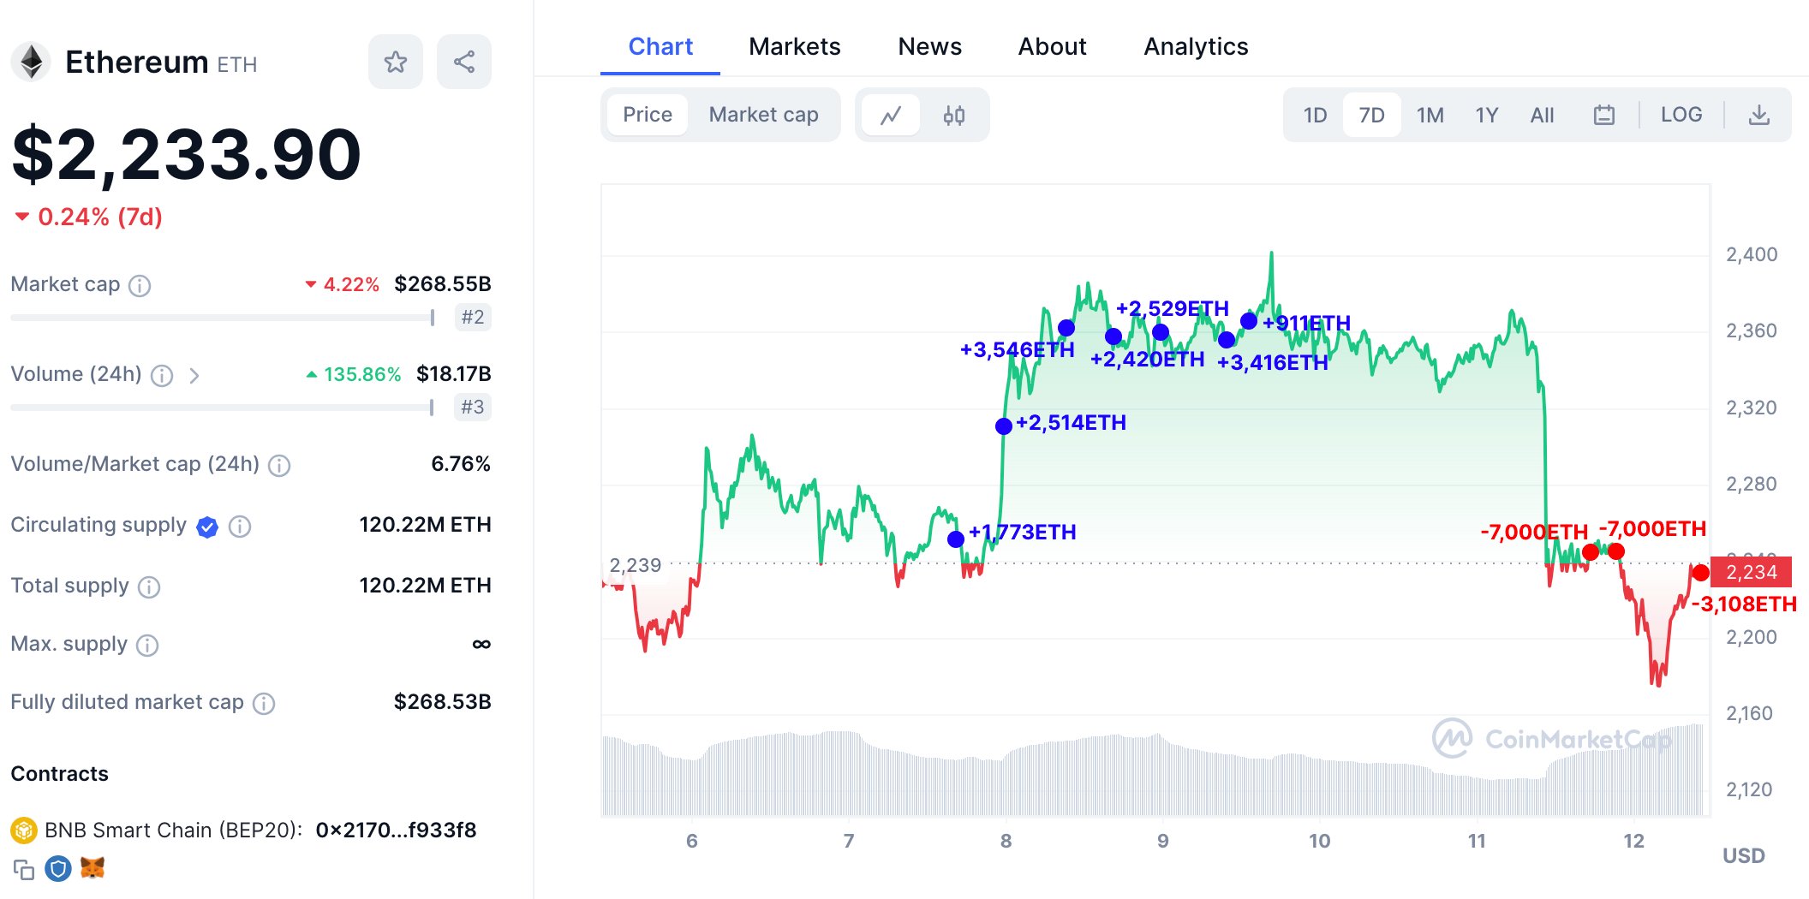Click the $268.53B fully diluted value
The height and width of the screenshot is (899, 1809).
click(443, 701)
